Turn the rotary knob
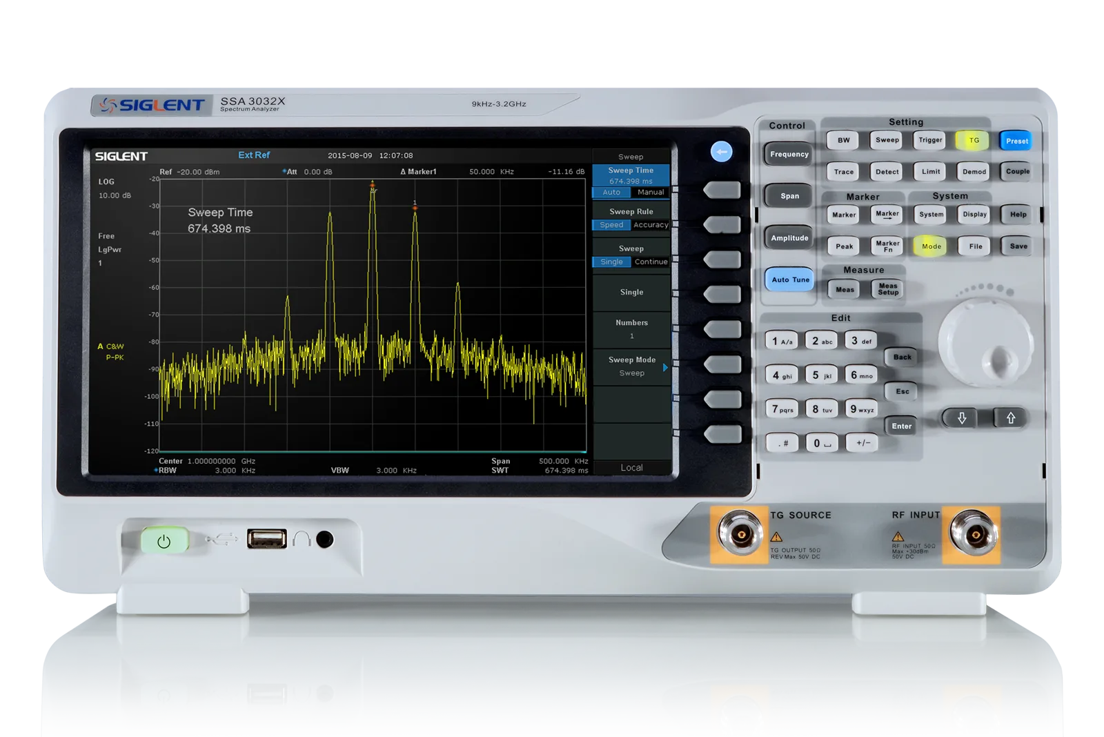Image resolution: width=1104 pixels, height=737 pixels. click(x=985, y=343)
